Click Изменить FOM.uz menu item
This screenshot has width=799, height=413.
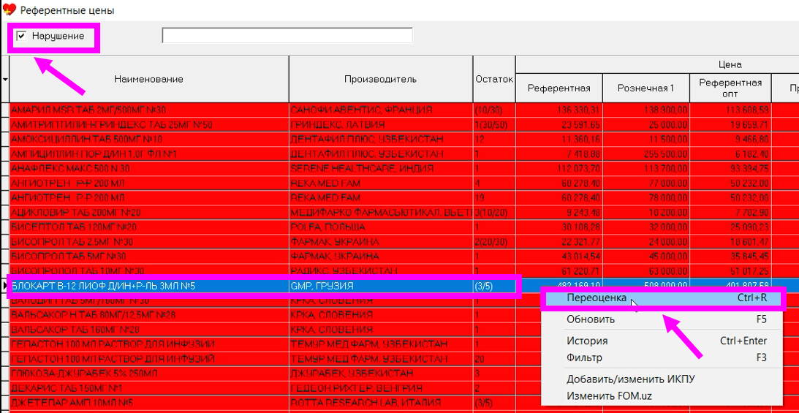click(x=664, y=395)
